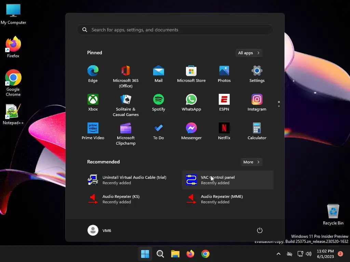Open Netflix
The height and width of the screenshot is (262, 350).
point(224,131)
